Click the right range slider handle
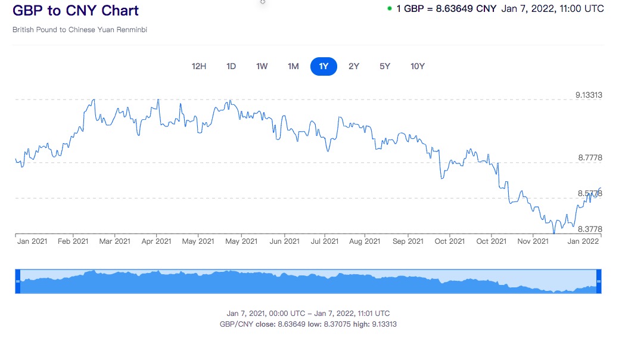Image resolution: width=622 pixels, height=341 pixels. point(599,281)
